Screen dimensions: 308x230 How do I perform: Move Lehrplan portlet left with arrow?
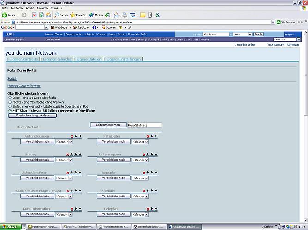pyautogui.click(x=156, y=209)
